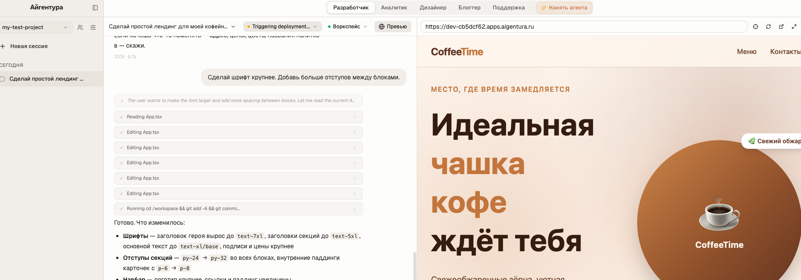This screenshot has width=801, height=280.
Task: Open project settings sliders icon
Action: pyautogui.click(x=93, y=27)
